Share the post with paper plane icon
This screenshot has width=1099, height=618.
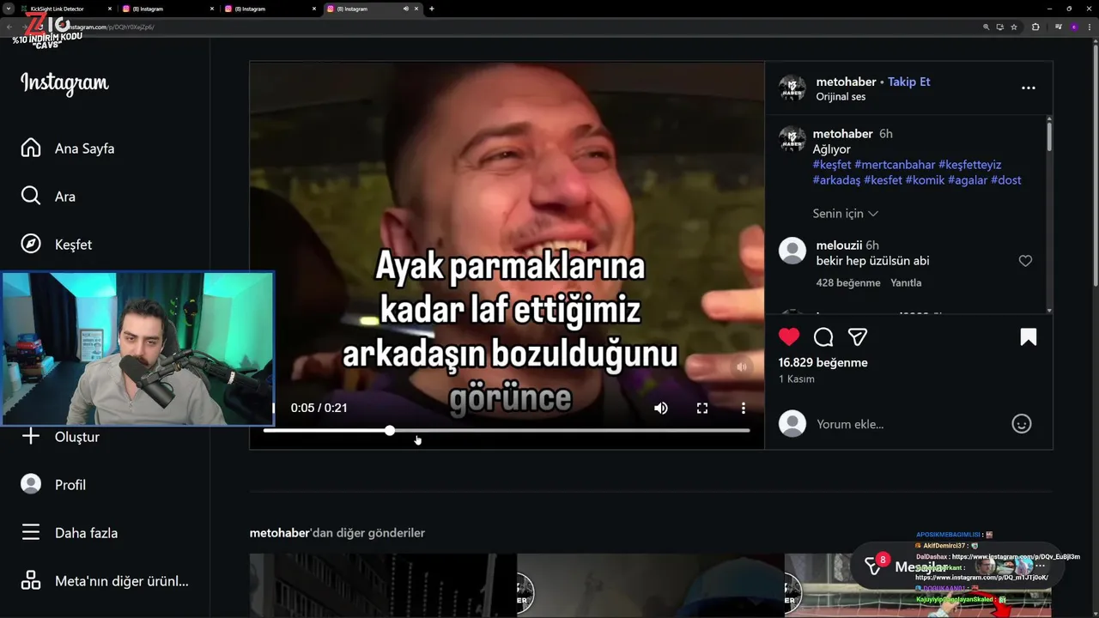pos(858,336)
